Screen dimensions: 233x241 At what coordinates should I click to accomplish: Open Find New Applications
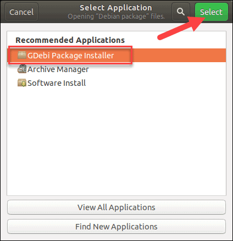[x=116, y=227]
